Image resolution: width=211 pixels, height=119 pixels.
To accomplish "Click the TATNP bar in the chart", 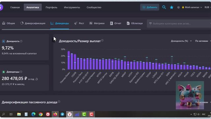I will 150,66.
